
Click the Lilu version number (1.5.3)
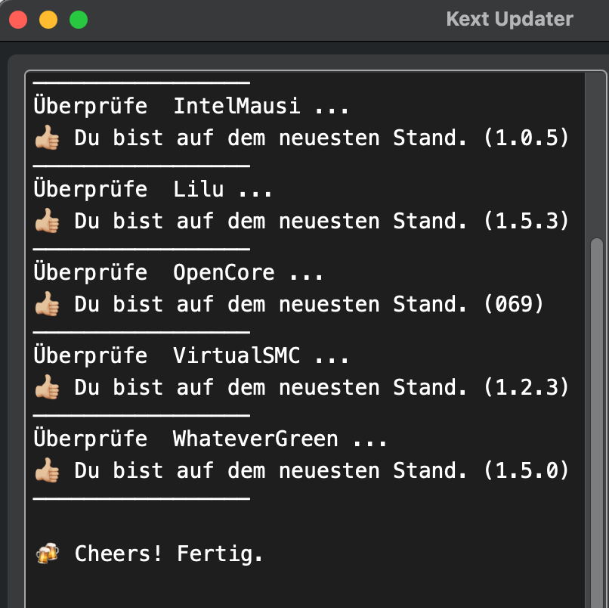coord(526,221)
